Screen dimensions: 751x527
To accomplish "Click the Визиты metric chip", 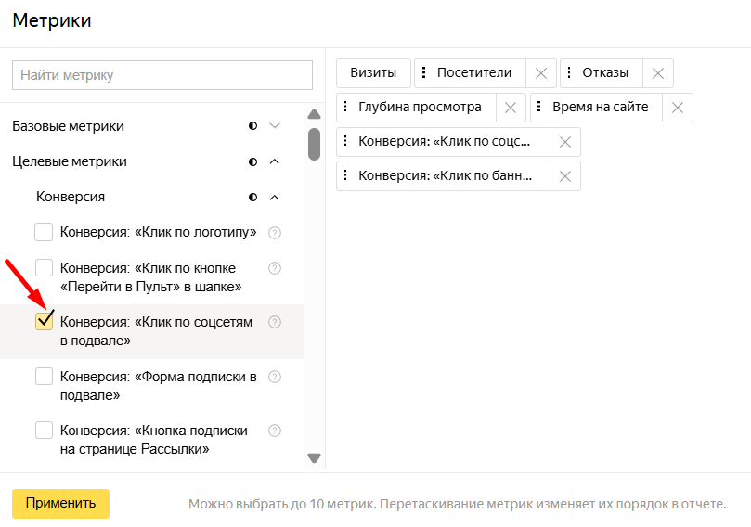I will tap(373, 73).
